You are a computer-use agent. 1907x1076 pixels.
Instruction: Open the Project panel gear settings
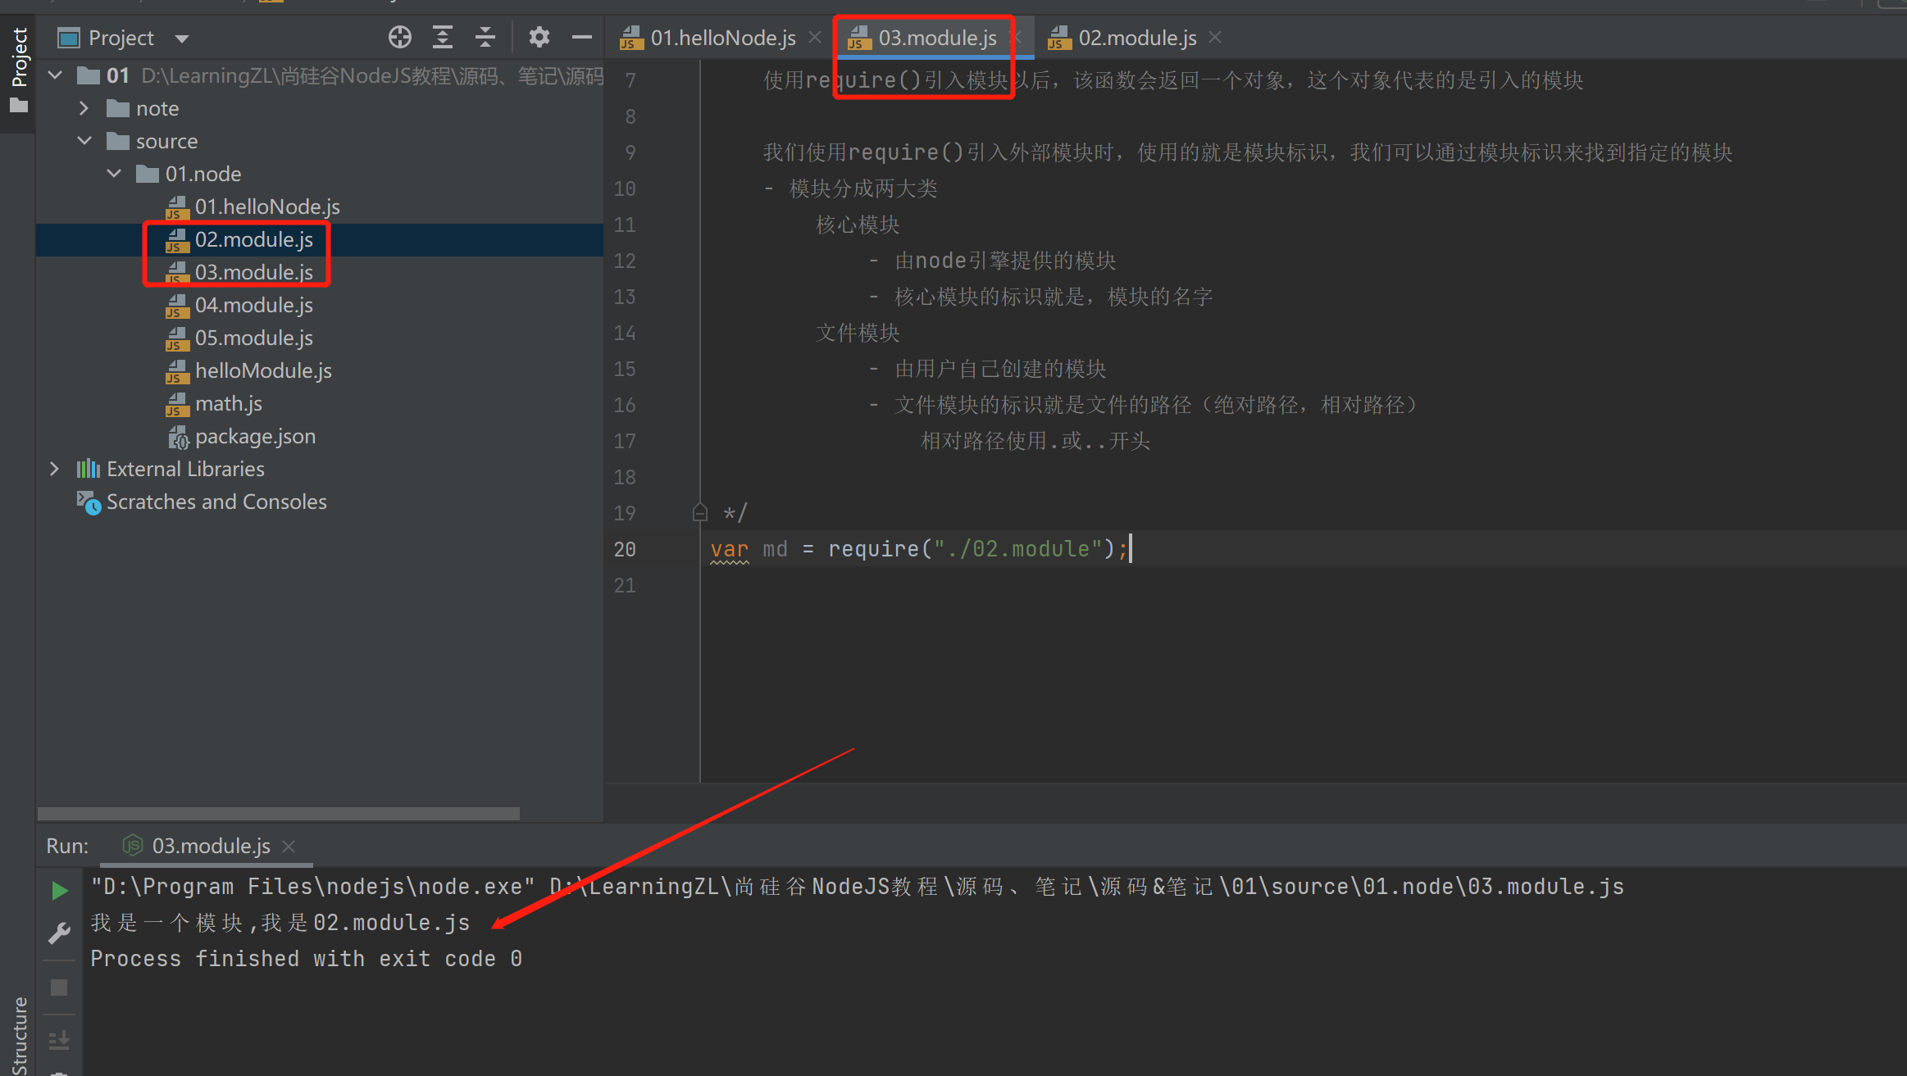pos(539,38)
